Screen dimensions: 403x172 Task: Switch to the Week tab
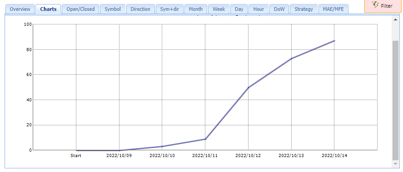click(x=219, y=9)
